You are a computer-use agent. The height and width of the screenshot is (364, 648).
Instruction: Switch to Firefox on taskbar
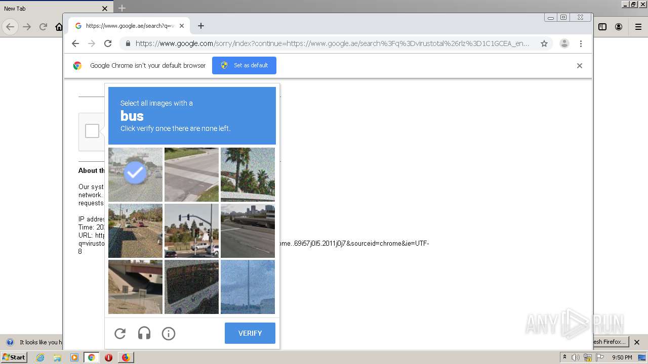pyautogui.click(x=126, y=357)
